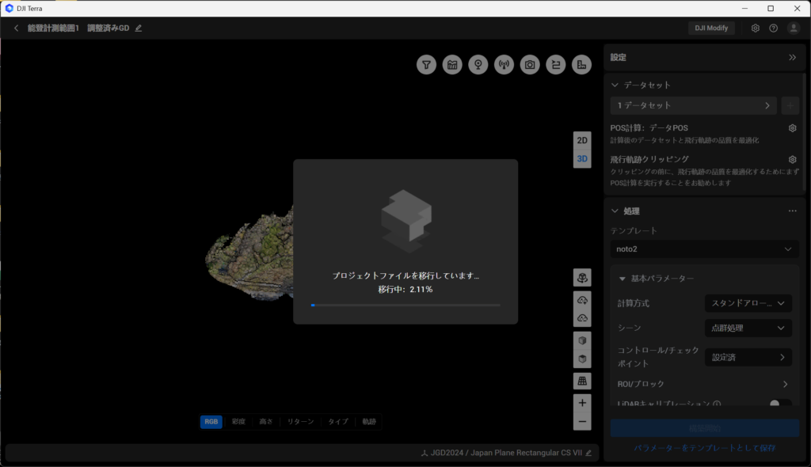Click the grid display icon
This screenshot has height=467, width=811.
582,381
